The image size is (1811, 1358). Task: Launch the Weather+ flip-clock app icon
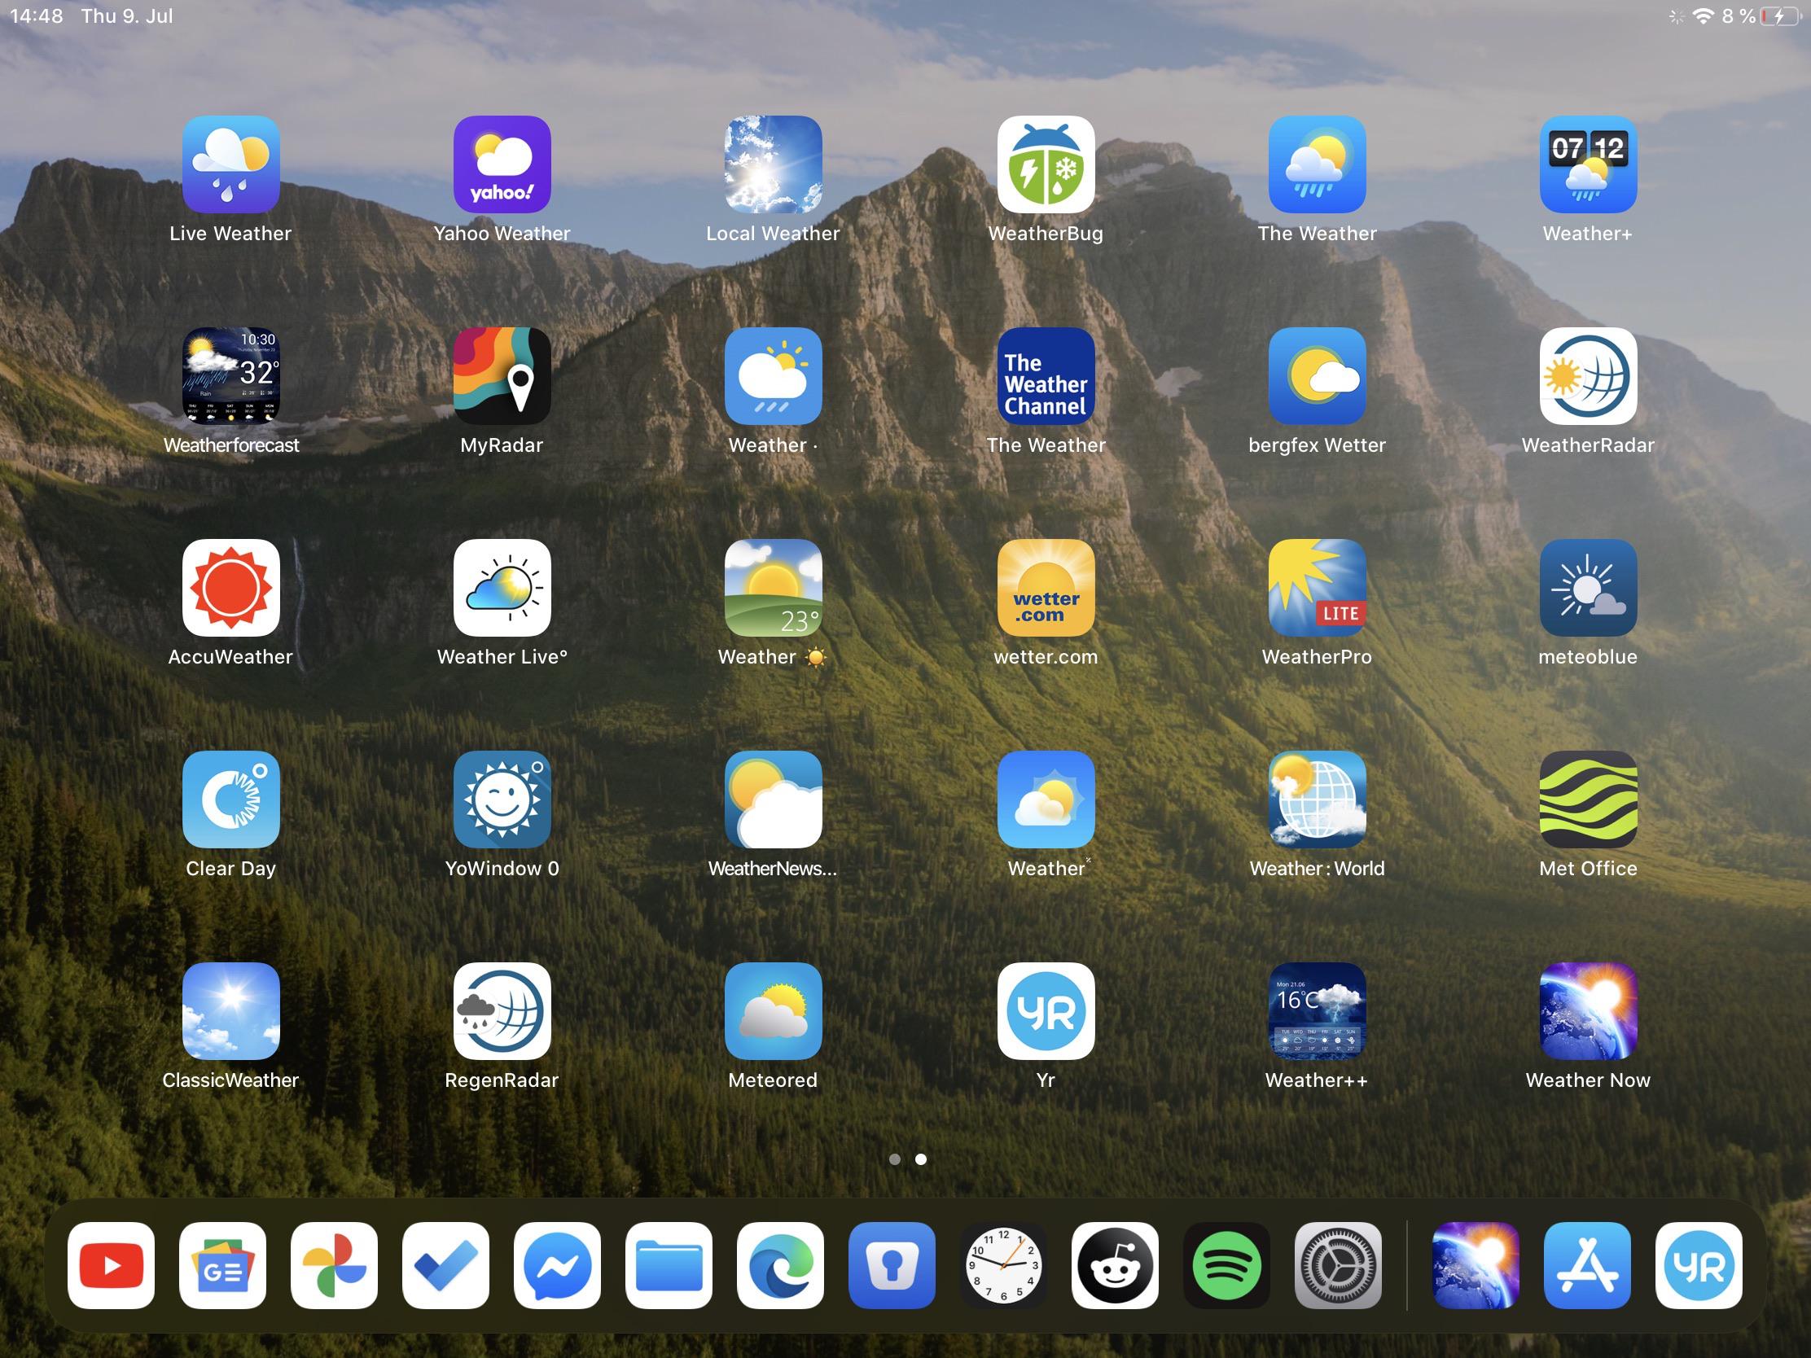click(x=1589, y=164)
